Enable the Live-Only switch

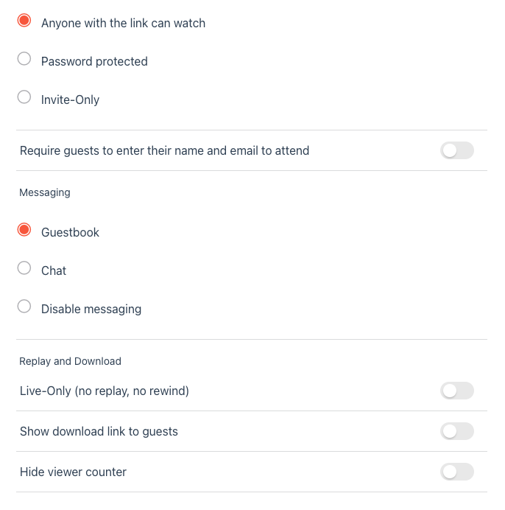tap(456, 391)
